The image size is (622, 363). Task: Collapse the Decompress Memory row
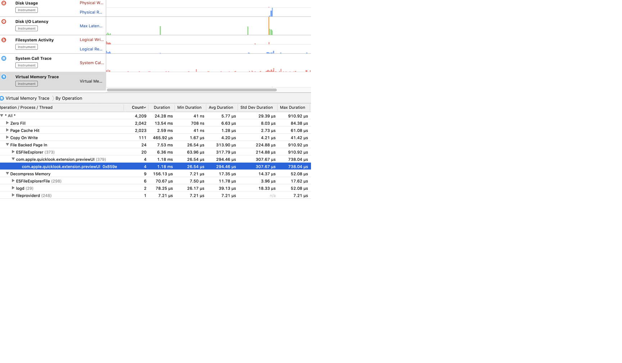click(7, 173)
